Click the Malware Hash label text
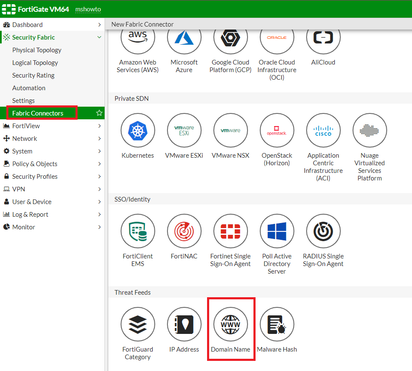This screenshot has height=371, width=412. tap(277, 349)
